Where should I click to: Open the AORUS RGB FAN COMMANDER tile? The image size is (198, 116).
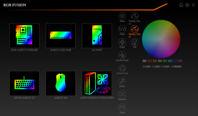[x=97, y=83]
